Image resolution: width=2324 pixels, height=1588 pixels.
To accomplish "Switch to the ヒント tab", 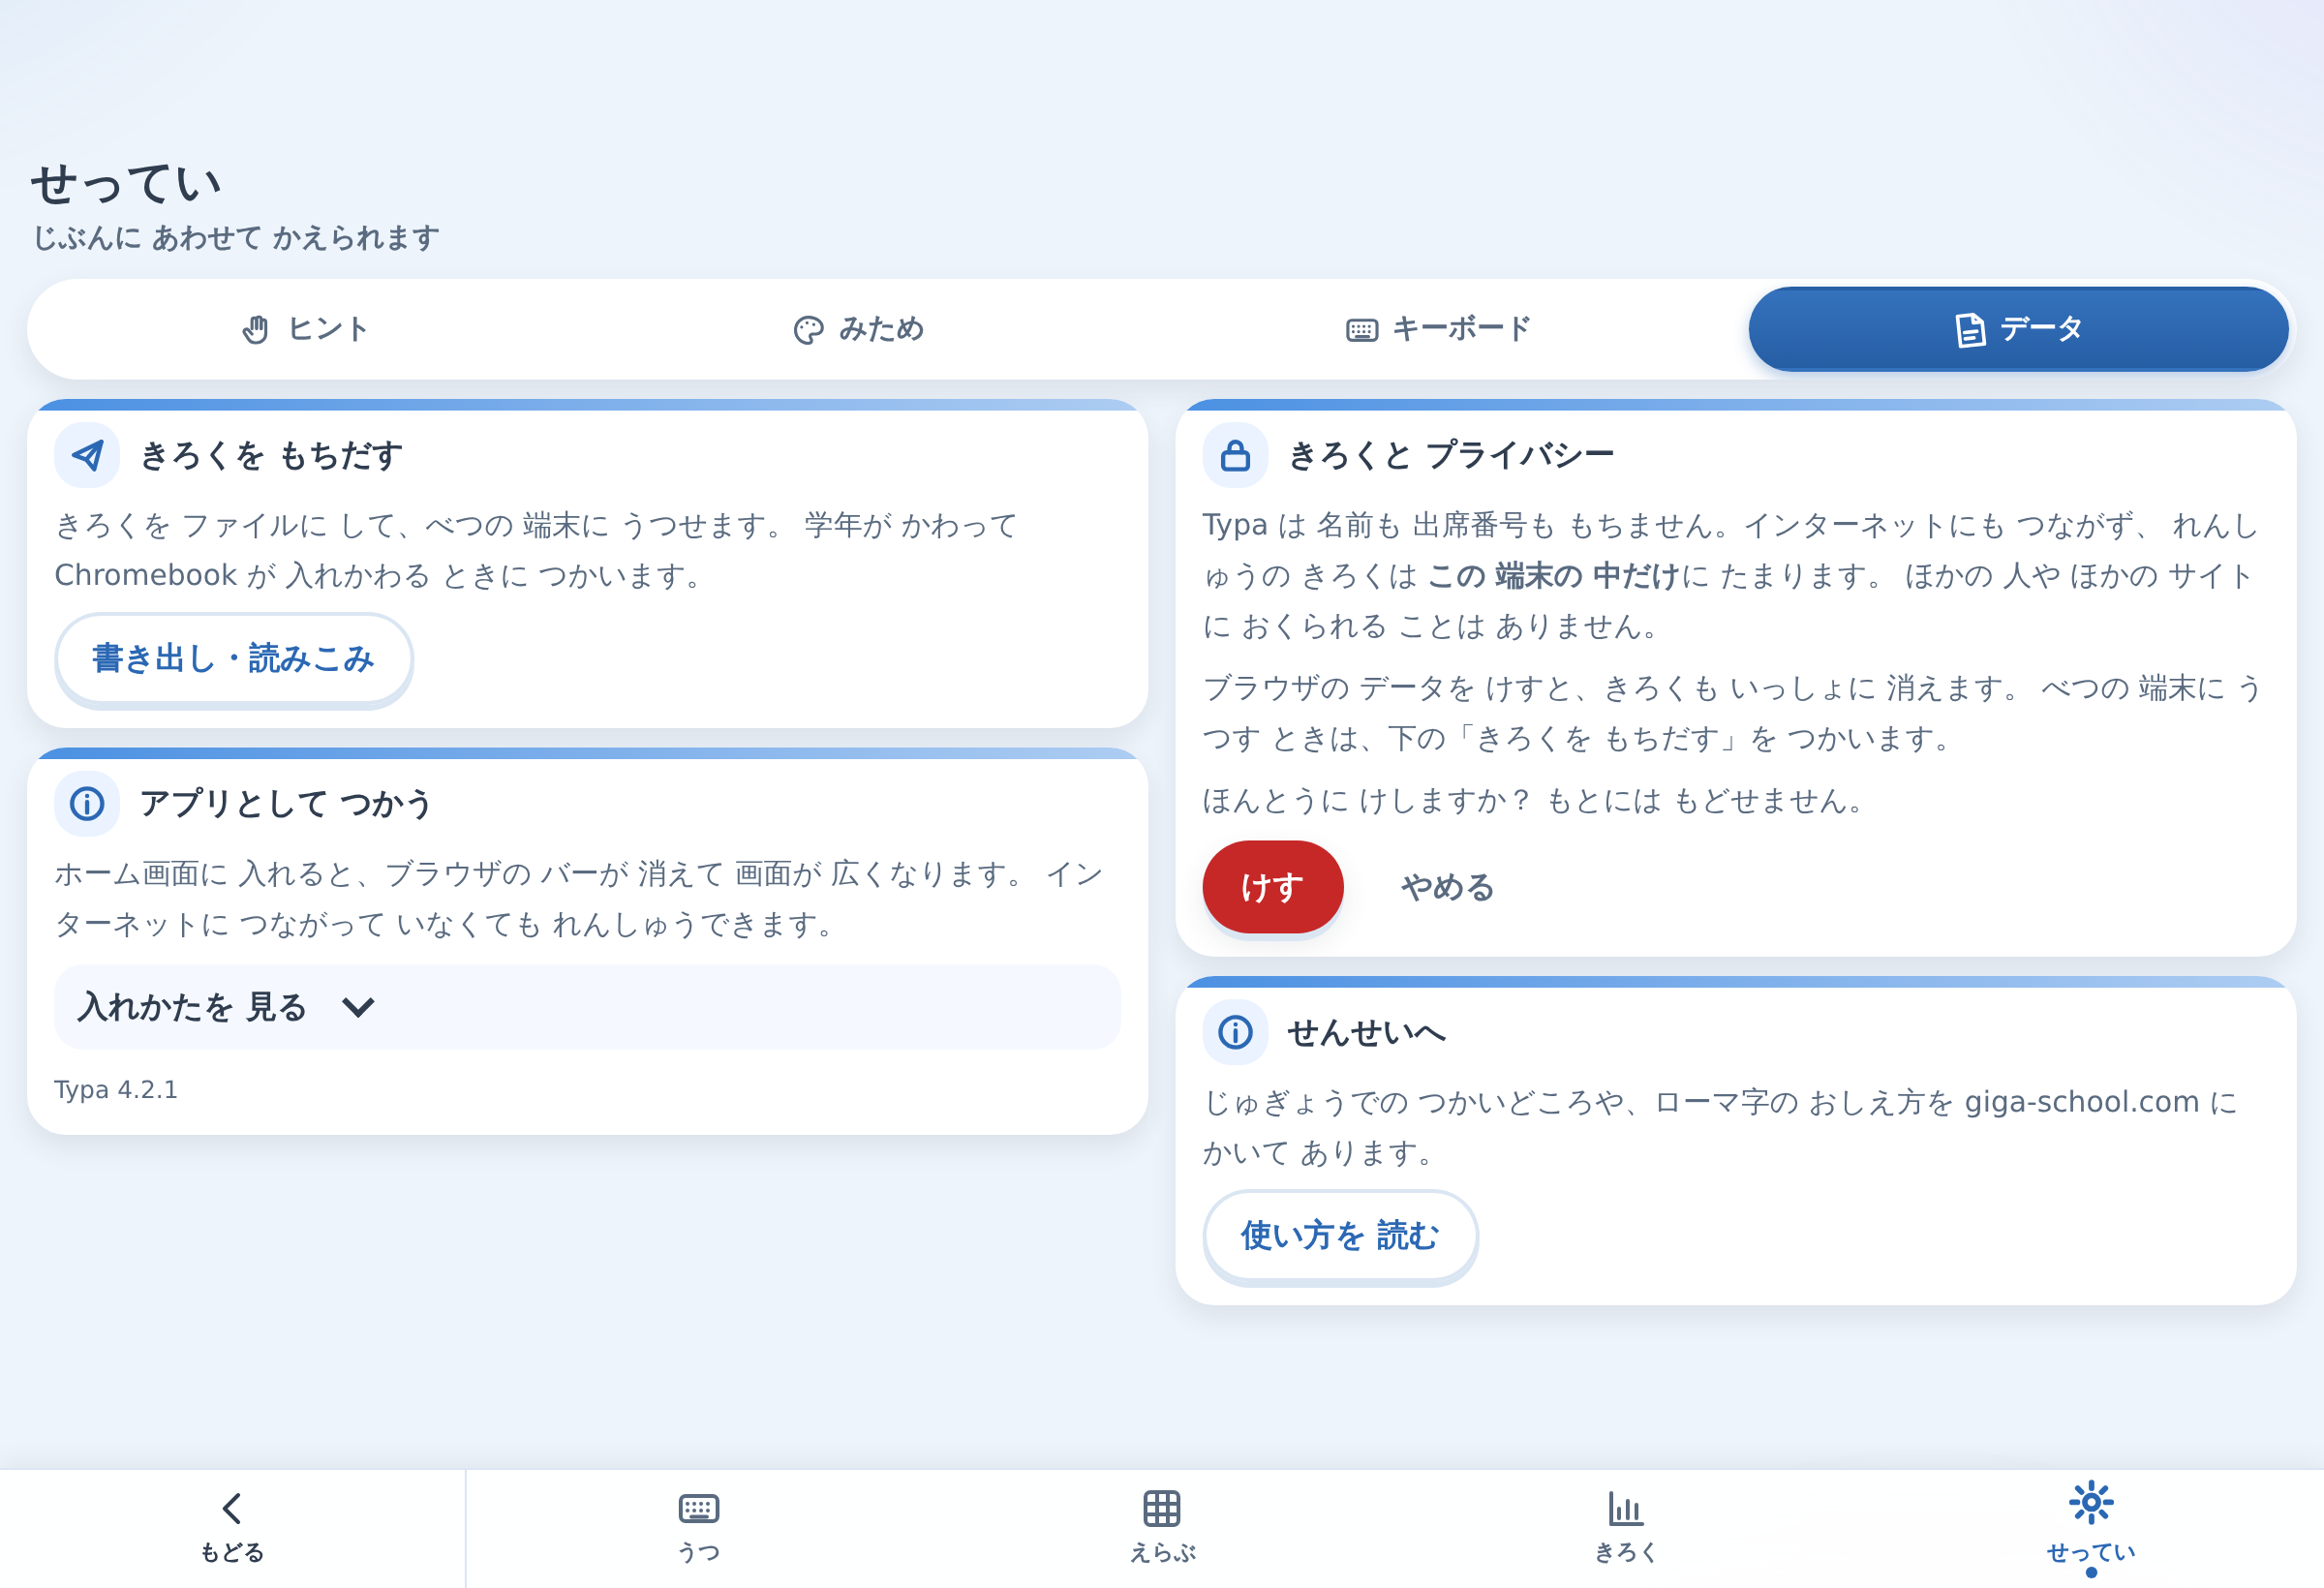I will pyautogui.click(x=305, y=329).
